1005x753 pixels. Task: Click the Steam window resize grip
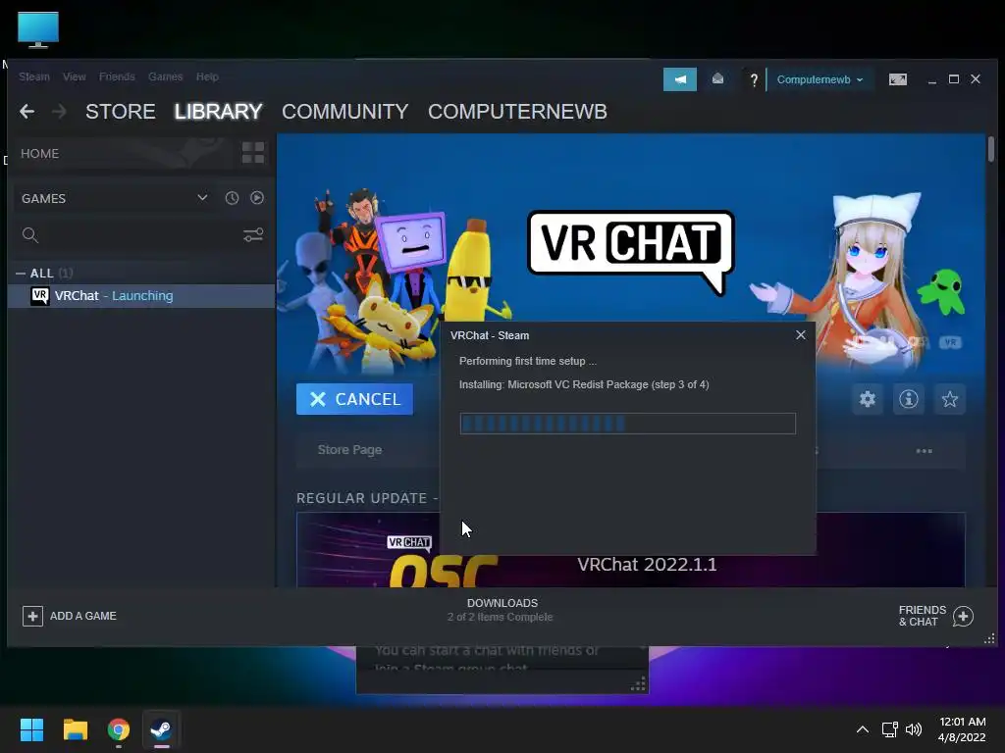(989, 638)
